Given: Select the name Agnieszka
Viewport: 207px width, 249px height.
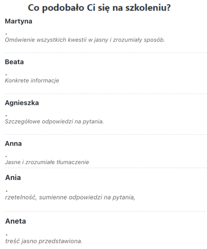Looking at the screenshot, I should click(22, 103).
